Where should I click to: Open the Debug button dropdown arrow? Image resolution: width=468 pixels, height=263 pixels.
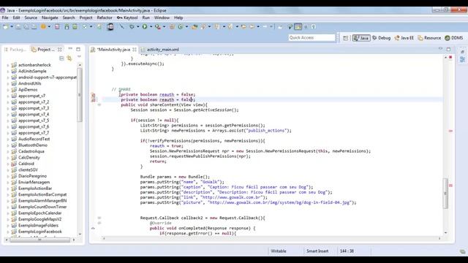coord(137,27)
